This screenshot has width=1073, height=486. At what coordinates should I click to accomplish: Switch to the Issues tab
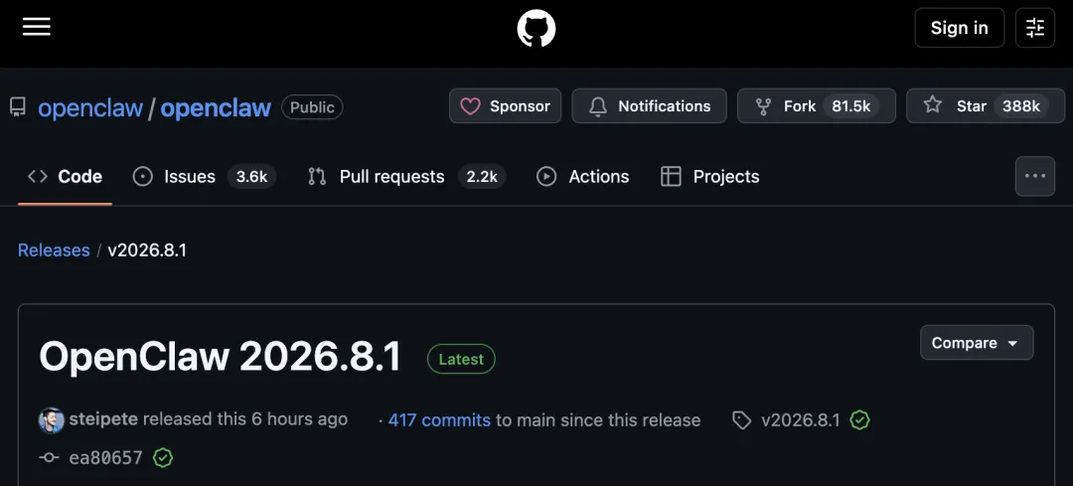(x=204, y=177)
